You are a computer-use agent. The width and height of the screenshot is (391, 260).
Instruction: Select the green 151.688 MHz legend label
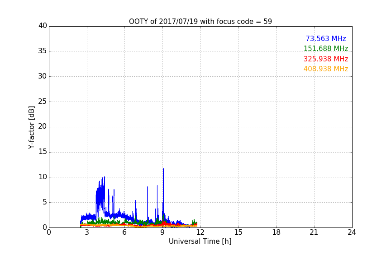click(x=326, y=48)
